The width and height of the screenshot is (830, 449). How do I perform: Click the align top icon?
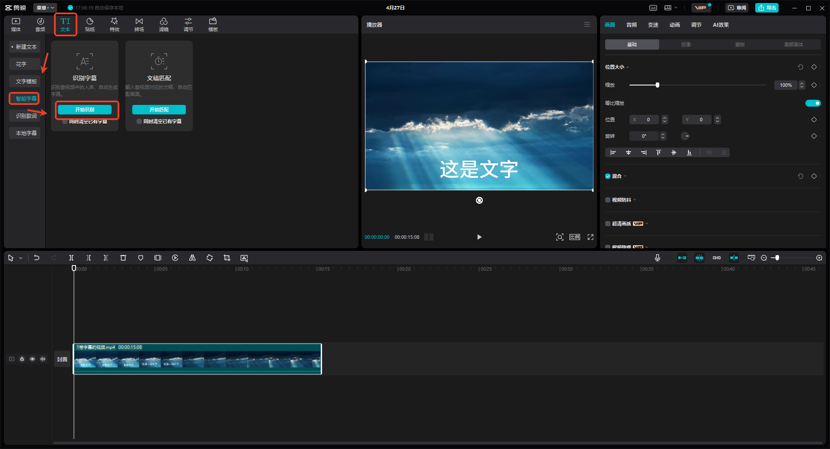tap(658, 152)
